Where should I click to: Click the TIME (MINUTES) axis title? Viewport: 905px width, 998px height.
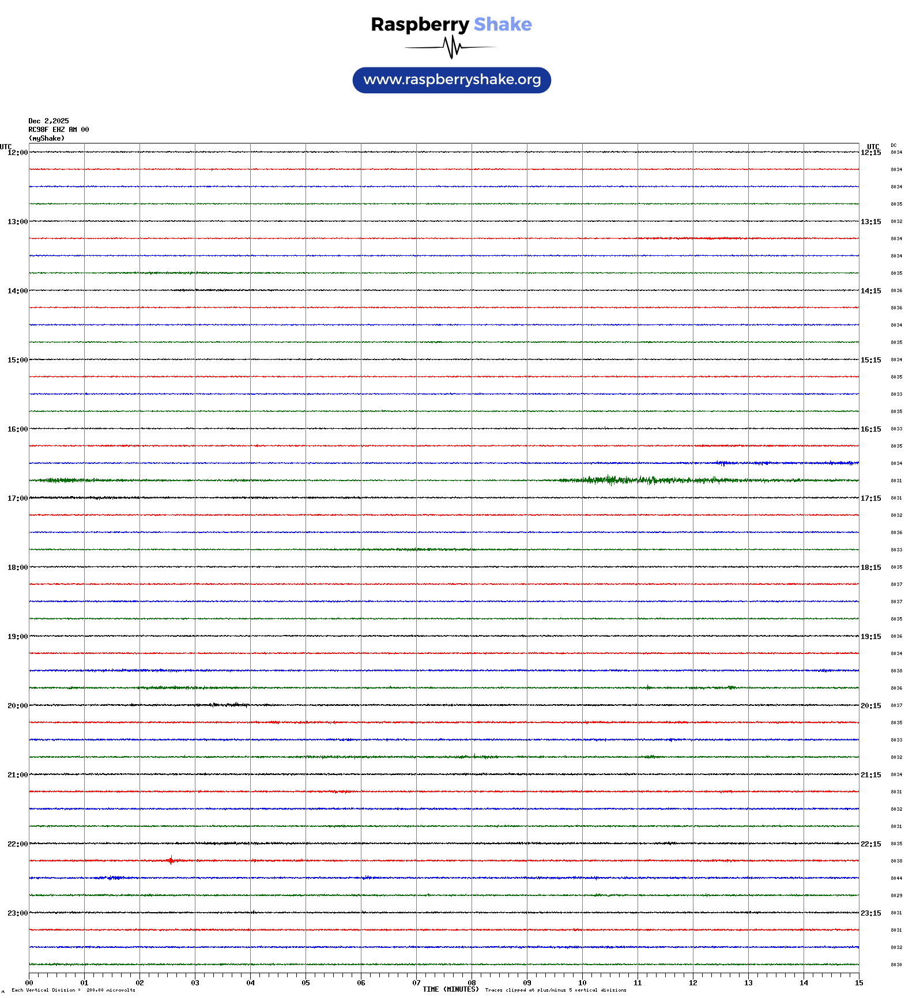(x=450, y=989)
